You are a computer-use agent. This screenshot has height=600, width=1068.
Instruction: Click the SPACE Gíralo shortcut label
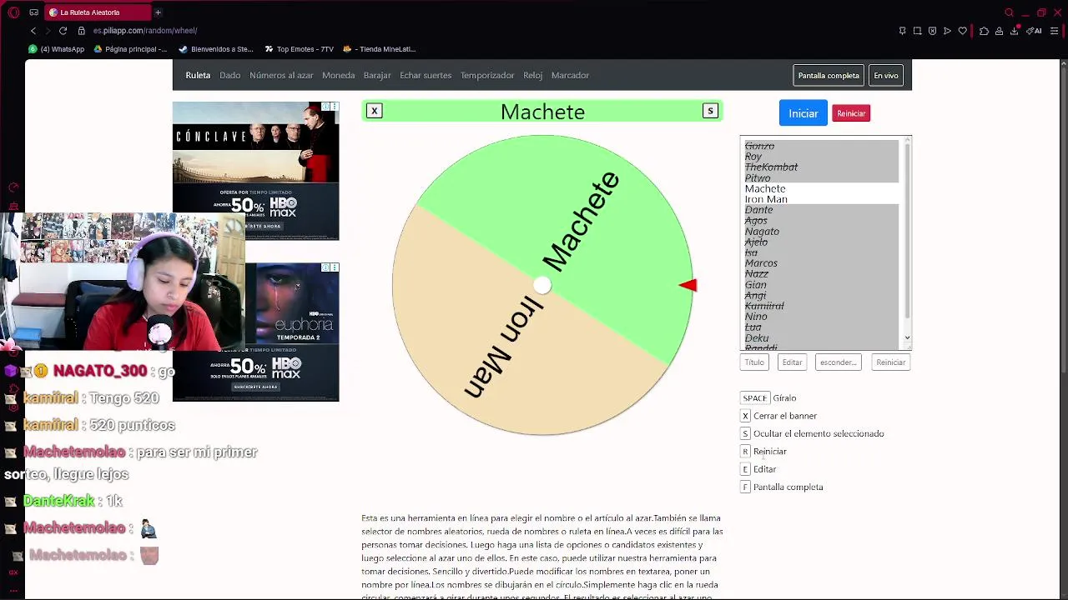768,397
